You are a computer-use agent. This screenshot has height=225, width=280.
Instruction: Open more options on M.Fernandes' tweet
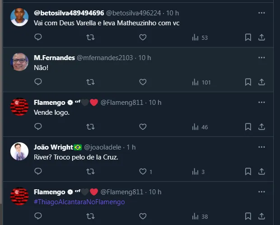click(x=261, y=57)
